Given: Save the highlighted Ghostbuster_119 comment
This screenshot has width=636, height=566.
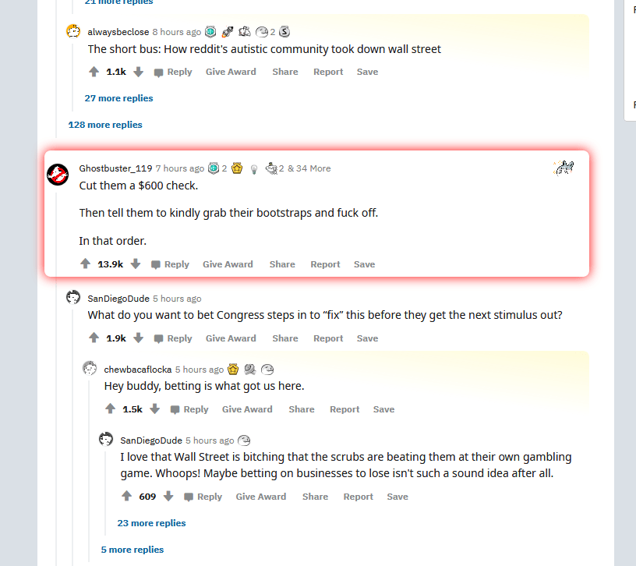Looking at the screenshot, I should point(364,264).
